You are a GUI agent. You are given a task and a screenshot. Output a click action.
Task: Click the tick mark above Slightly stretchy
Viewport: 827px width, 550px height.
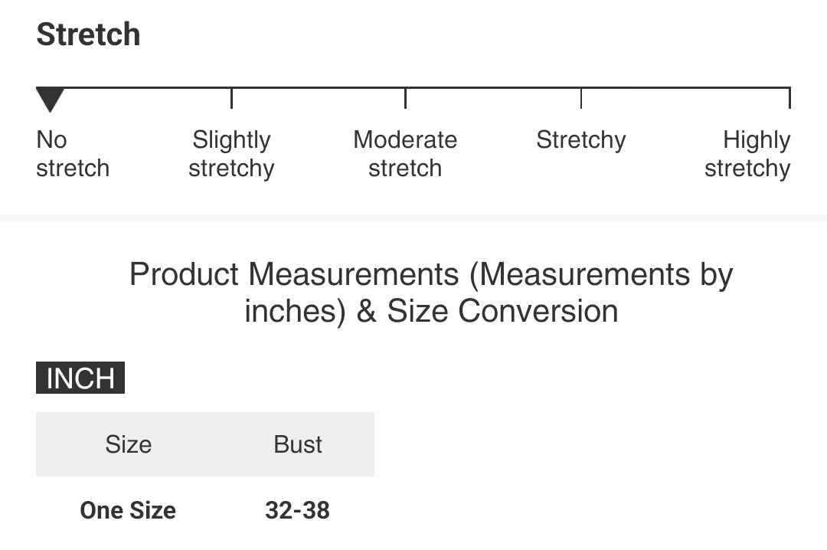point(231,98)
